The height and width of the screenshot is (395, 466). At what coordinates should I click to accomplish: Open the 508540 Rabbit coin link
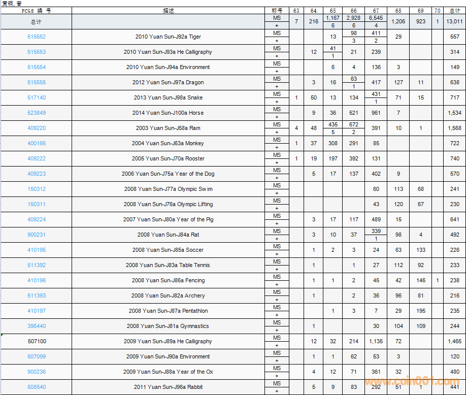36,387
